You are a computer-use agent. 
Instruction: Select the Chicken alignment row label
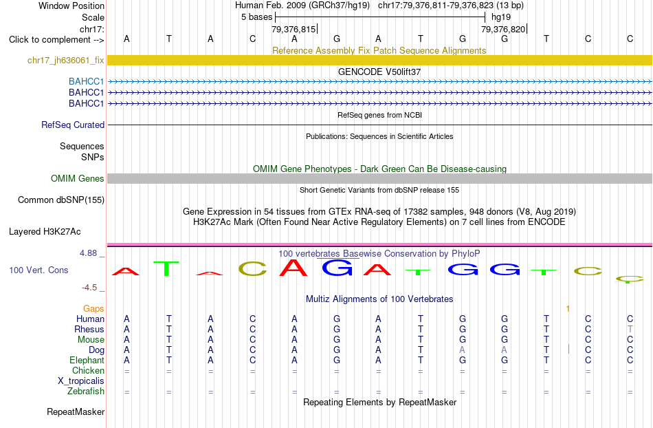point(88,370)
